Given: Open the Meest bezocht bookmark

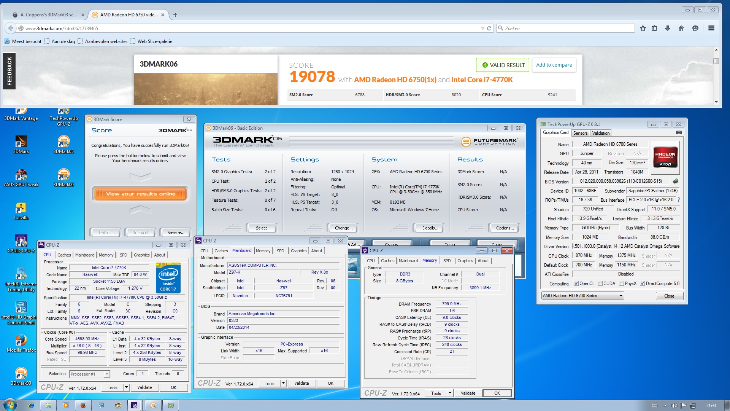Looking at the screenshot, I should pos(23,41).
